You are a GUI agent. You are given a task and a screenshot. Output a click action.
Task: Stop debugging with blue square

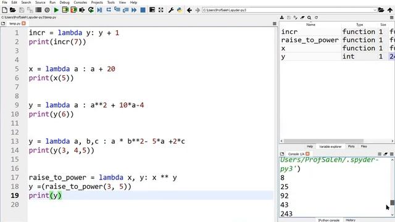pos(143,10)
